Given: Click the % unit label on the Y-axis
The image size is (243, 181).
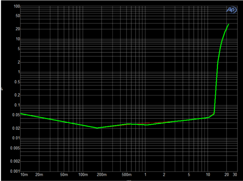Looking at the screenshot, I should (x=2, y=89).
